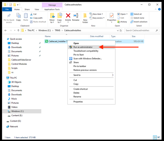Click History in the ribbon
The height and width of the screenshot is (141, 164).
[x=122, y=22]
